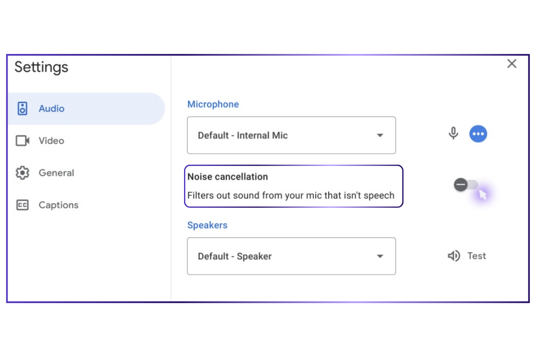Click the Video camera icon in sidebar

(22, 141)
